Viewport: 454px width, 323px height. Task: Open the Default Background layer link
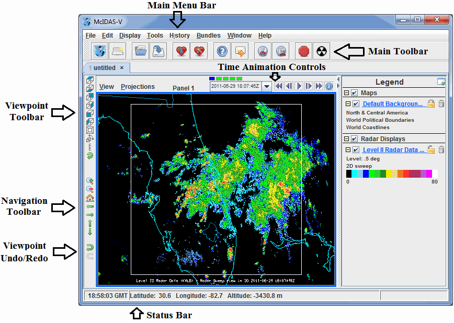pos(393,104)
